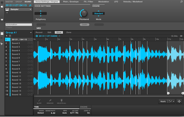Open the Velocity / Modwheel page

point(133,2)
